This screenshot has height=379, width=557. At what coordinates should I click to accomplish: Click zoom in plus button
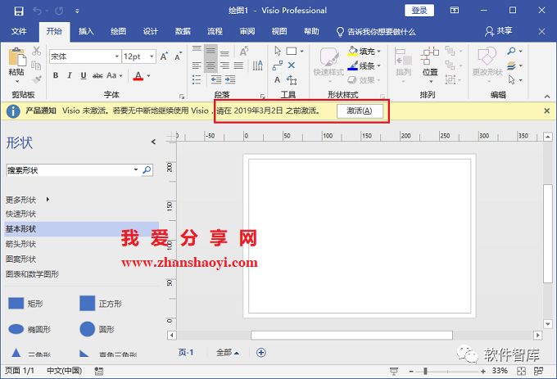click(483, 371)
